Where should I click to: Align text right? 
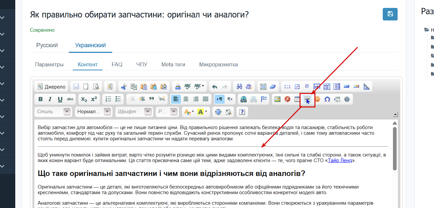click(196, 99)
